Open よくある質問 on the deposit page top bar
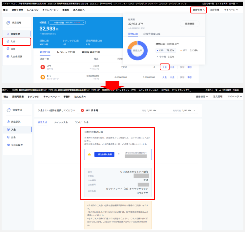 click(x=225, y=90)
